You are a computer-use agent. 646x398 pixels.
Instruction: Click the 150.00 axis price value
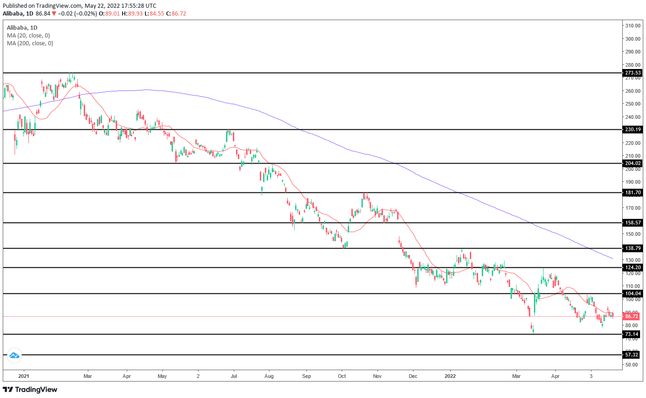(633, 234)
